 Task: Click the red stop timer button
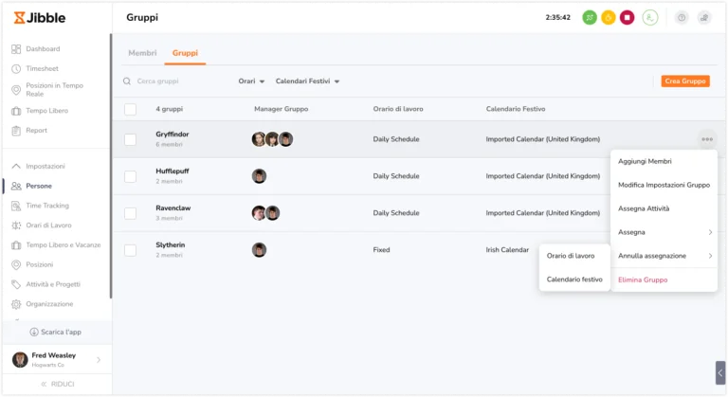click(x=627, y=18)
